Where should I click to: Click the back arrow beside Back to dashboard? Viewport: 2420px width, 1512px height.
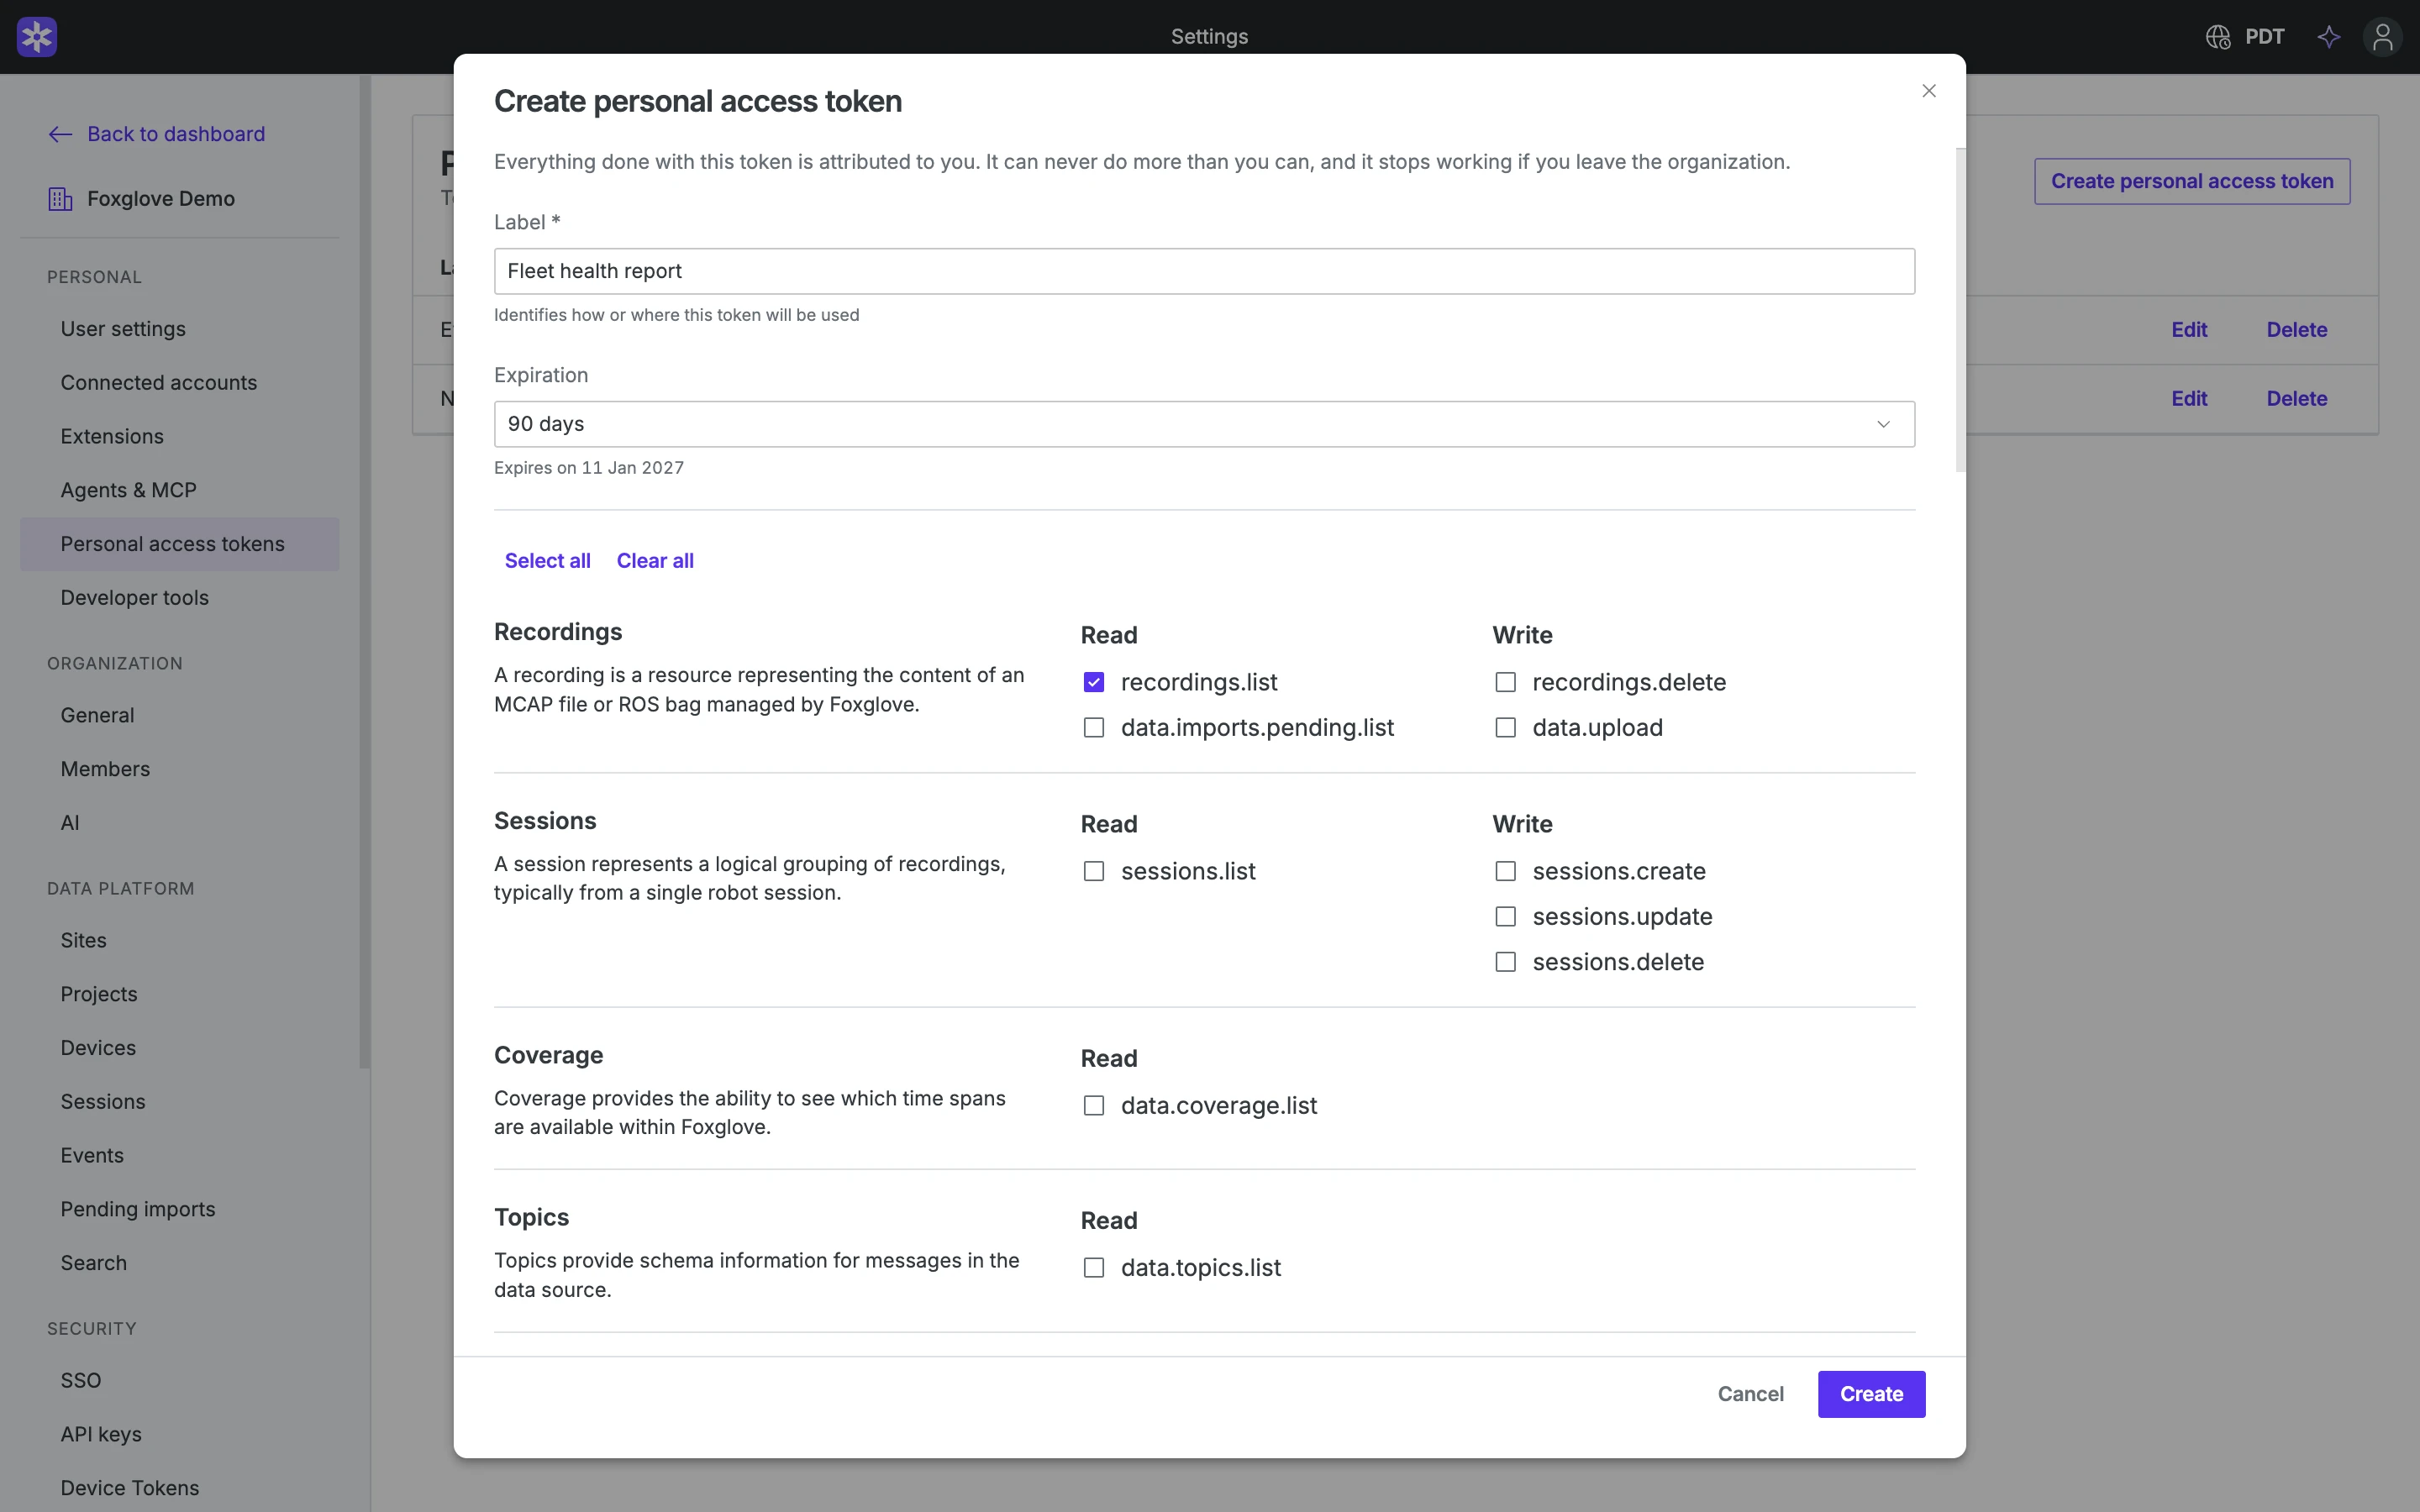(60, 134)
